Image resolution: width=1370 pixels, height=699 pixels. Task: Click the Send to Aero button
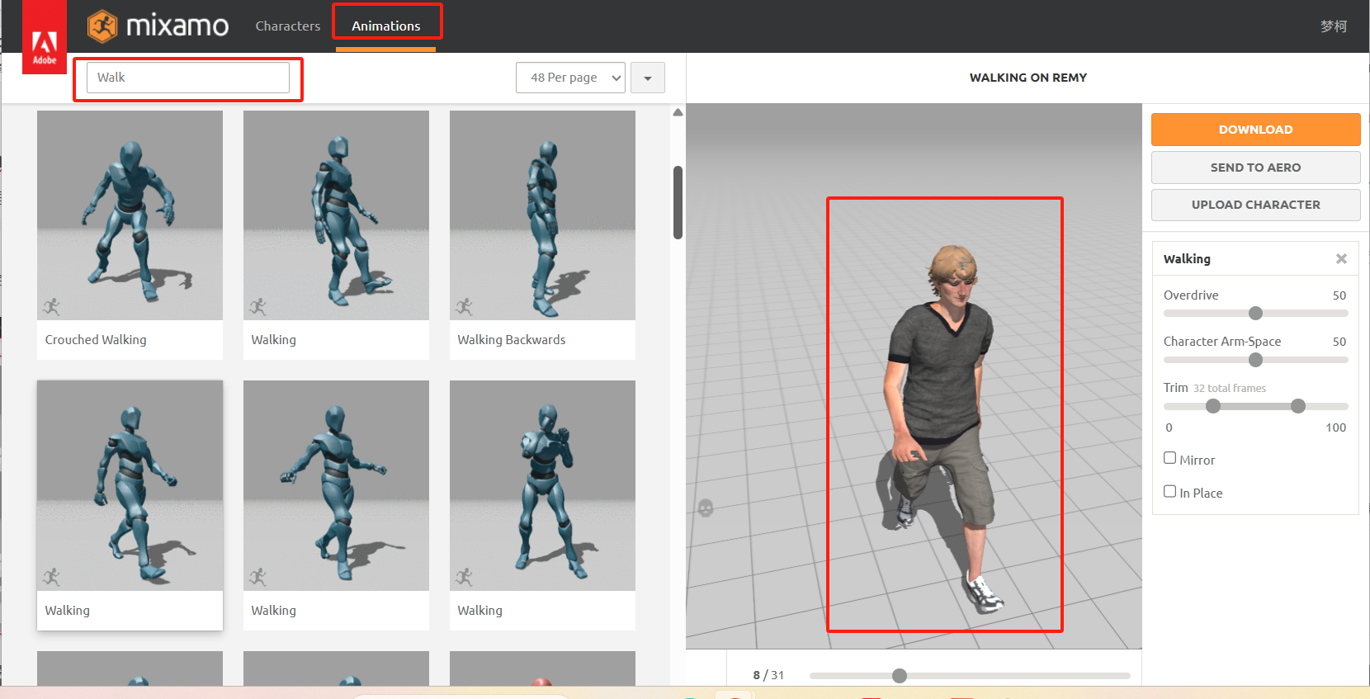tap(1255, 168)
